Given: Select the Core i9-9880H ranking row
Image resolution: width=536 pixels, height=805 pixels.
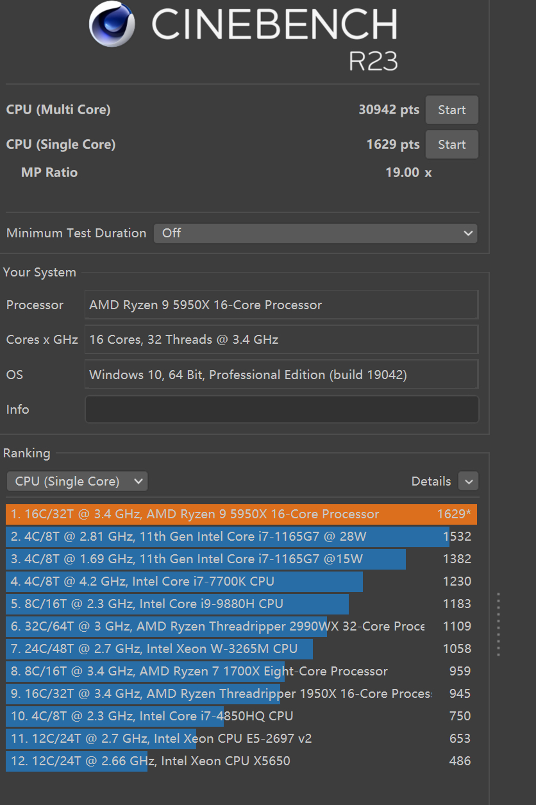Looking at the screenshot, I should coord(241,604).
